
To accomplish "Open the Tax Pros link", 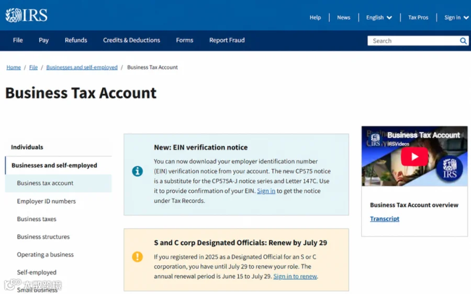I will click(x=418, y=17).
